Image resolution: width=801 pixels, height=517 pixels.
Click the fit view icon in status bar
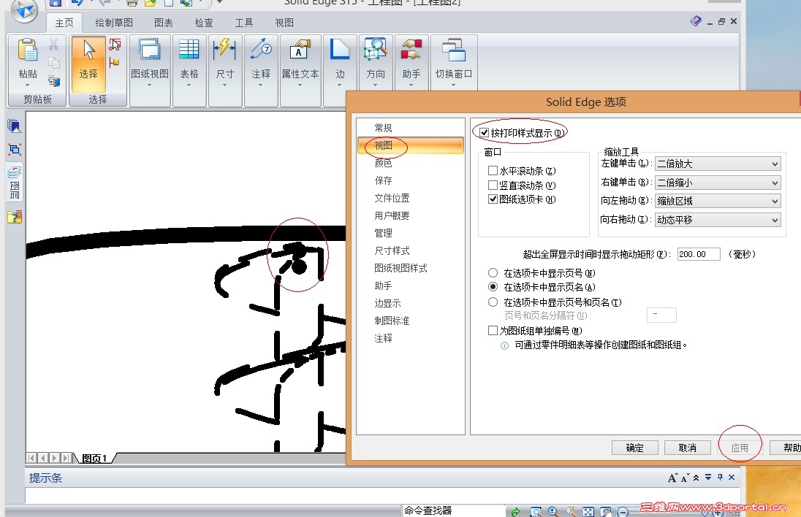click(x=588, y=512)
